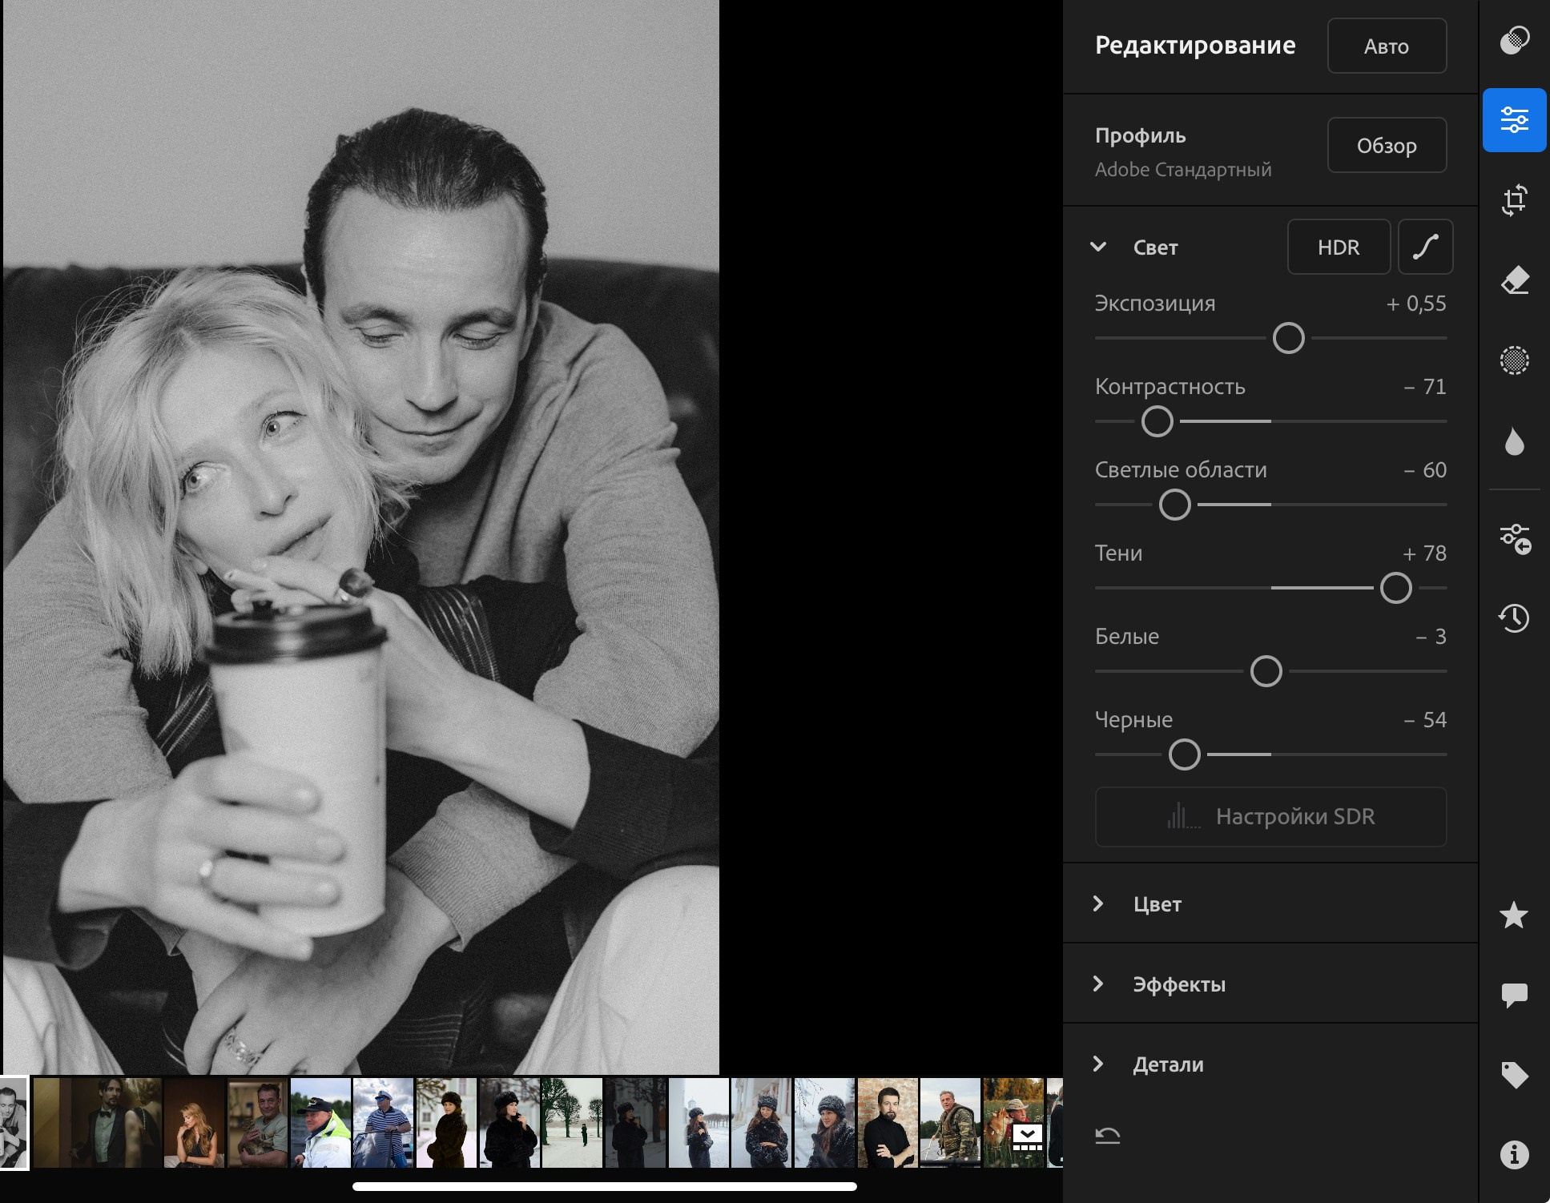Open the droplet blur icon

[x=1514, y=441]
